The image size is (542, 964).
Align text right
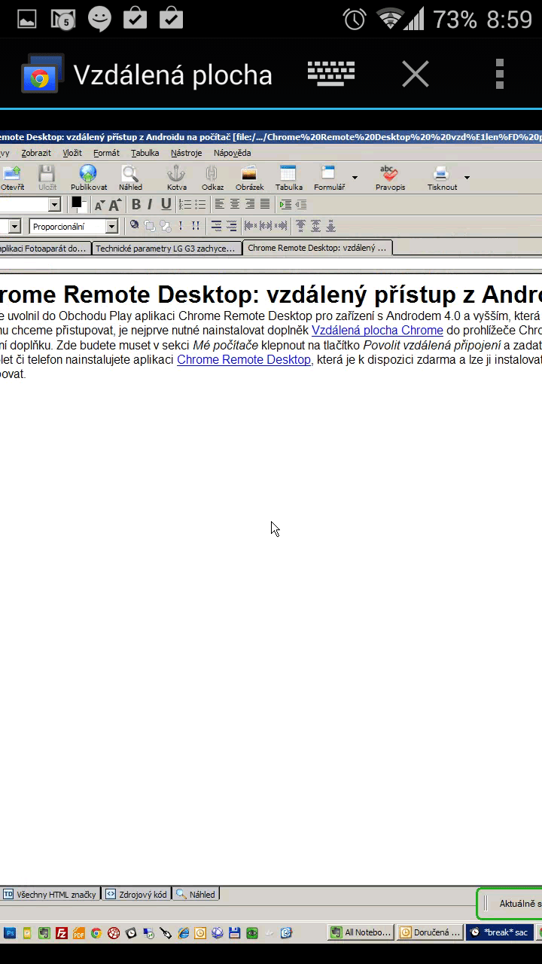250,204
